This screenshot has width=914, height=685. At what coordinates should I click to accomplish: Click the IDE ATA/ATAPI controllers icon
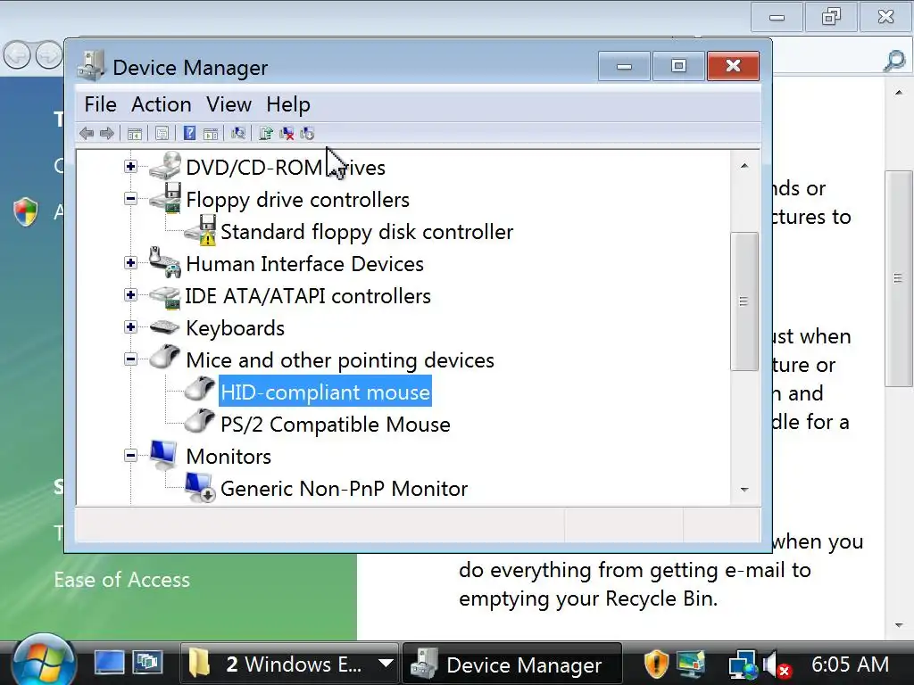(x=165, y=296)
